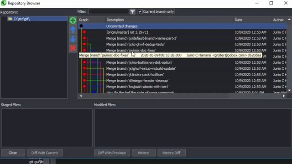The image size is (292, 164).
Task: Select Merge branch 'js/ghwf-setup-msbuild-update' commit
Action: point(182,68)
